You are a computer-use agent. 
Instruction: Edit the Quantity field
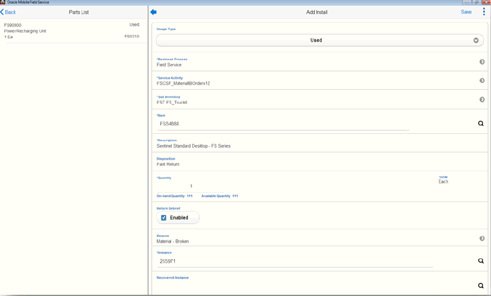click(x=191, y=186)
